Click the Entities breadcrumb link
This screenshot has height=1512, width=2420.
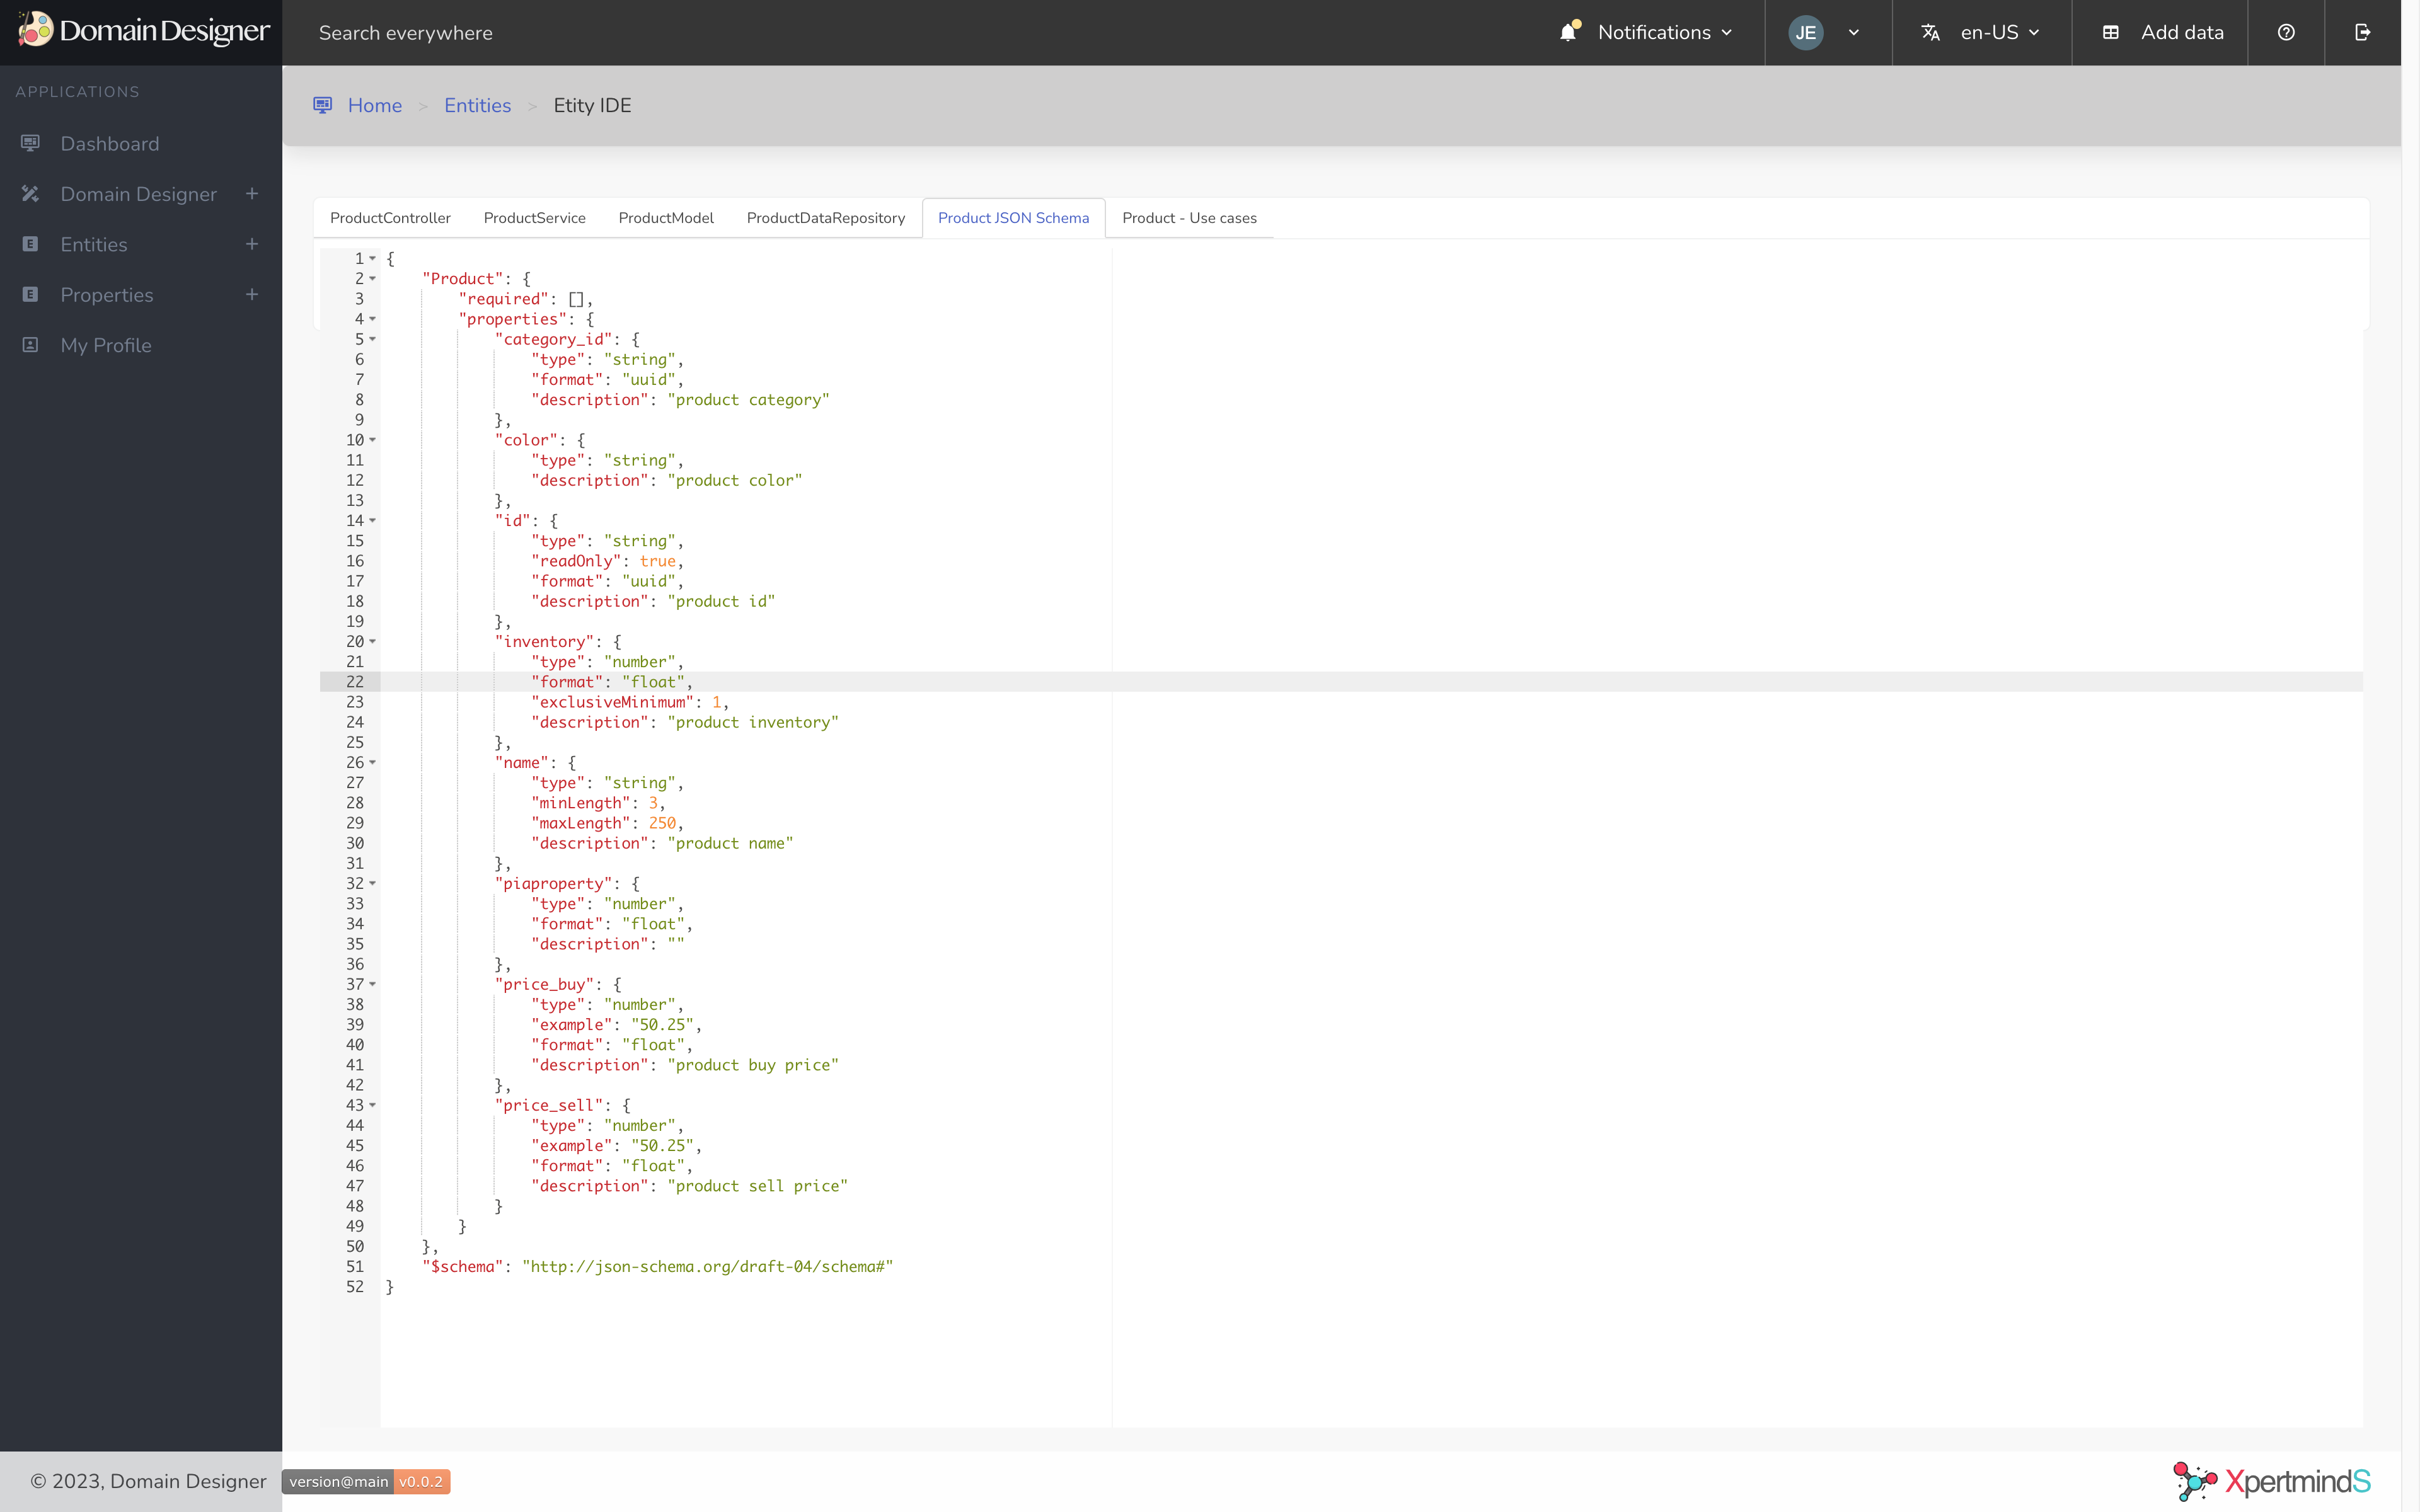click(x=477, y=105)
